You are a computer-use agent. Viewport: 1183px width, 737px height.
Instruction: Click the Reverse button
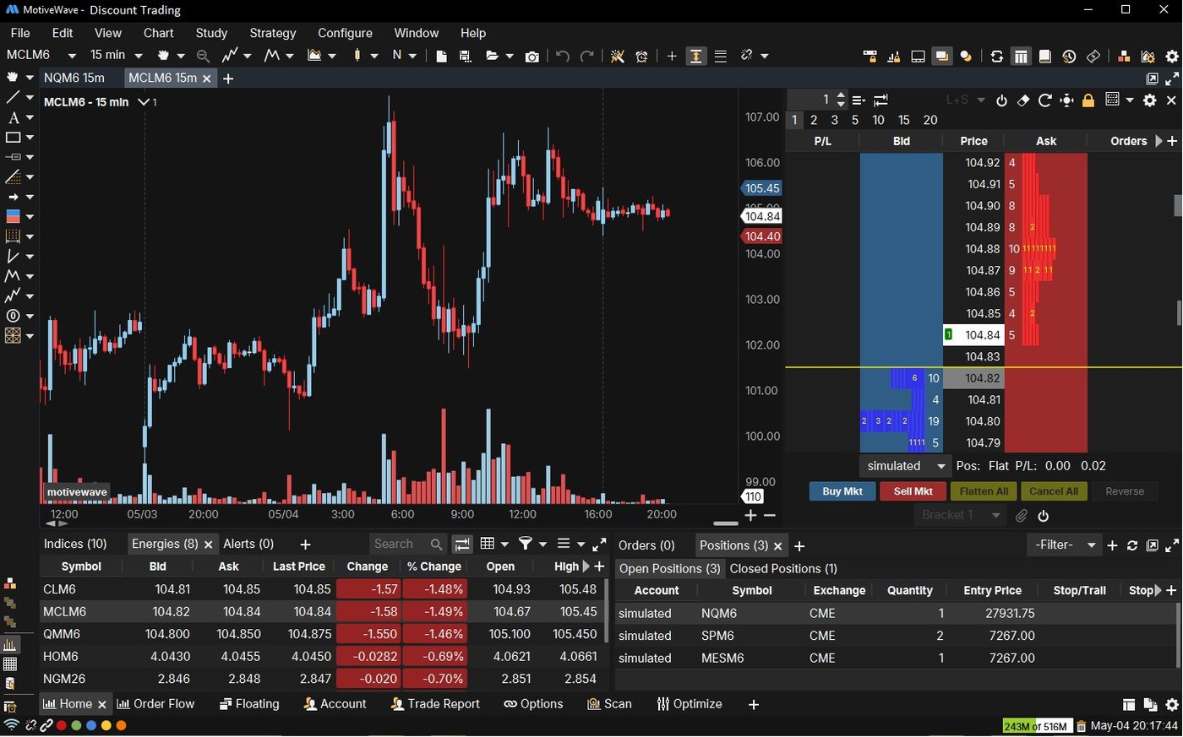[1125, 491]
